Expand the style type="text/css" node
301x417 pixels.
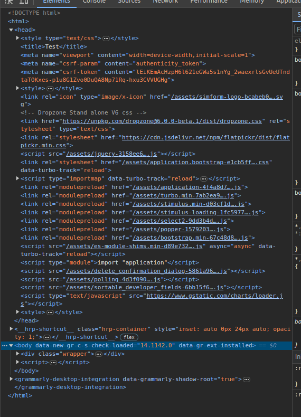[17, 38]
